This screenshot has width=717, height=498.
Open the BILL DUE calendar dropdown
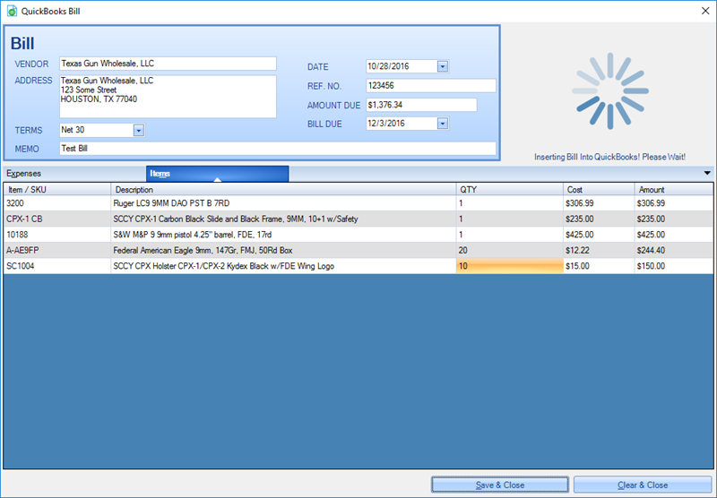click(442, 124)
